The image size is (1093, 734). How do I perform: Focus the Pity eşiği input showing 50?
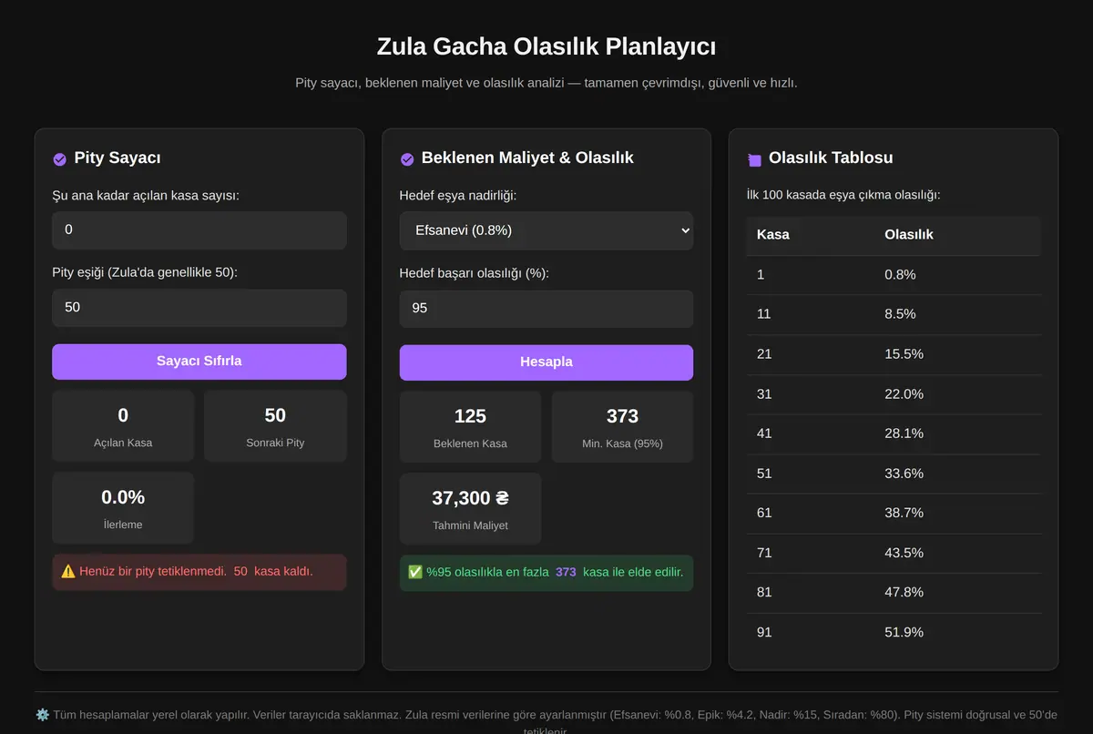pos(199,308)
